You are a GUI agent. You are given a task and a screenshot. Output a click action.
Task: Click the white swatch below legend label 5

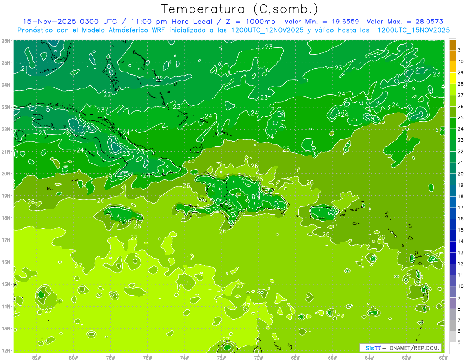click(x=453, y=348)
